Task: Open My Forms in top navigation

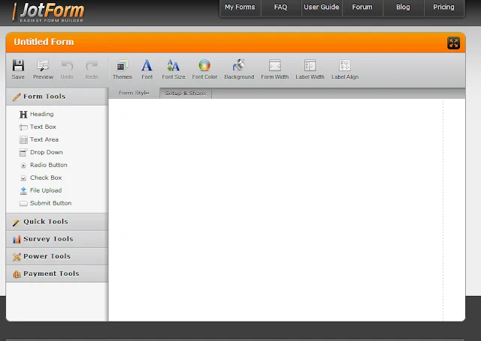Action: pos(240,7)
